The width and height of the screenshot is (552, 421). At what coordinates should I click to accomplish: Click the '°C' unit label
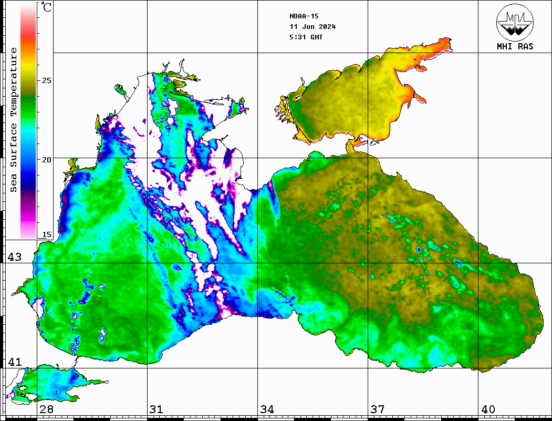(x=46, y=7)
